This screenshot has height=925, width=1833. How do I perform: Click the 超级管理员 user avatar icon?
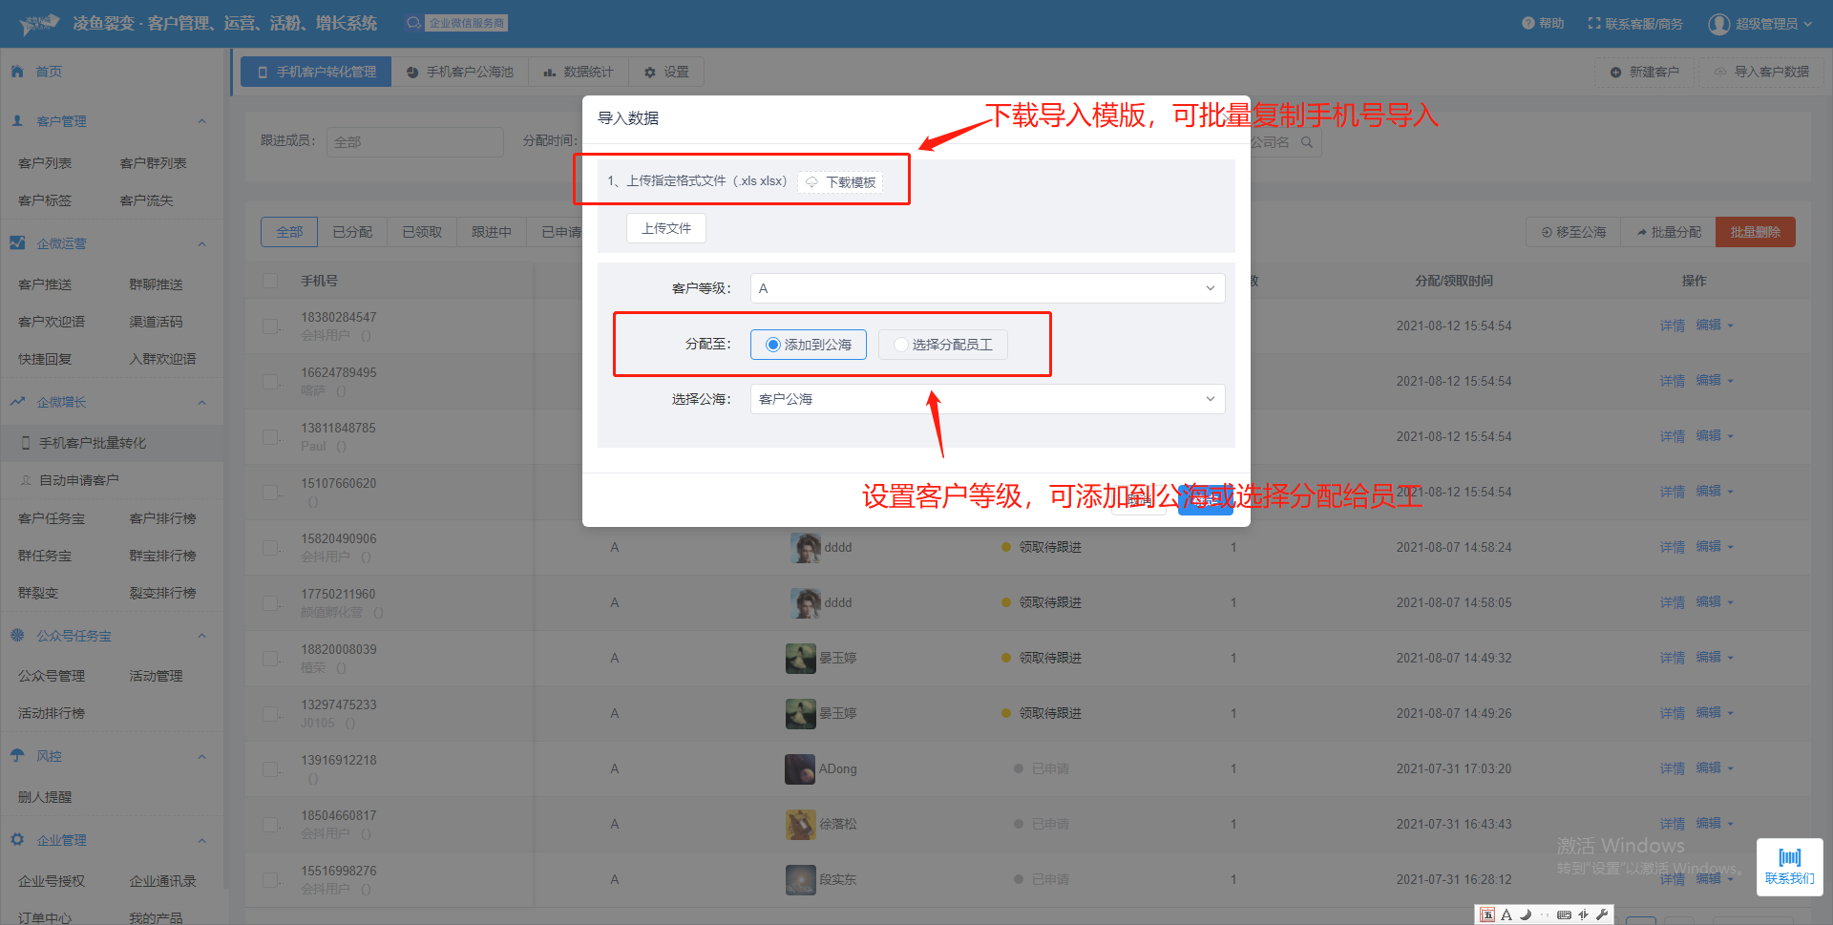tap(1718, 24)
